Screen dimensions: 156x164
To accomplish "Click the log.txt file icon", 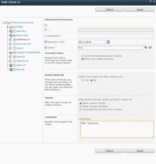I will 10,48.
